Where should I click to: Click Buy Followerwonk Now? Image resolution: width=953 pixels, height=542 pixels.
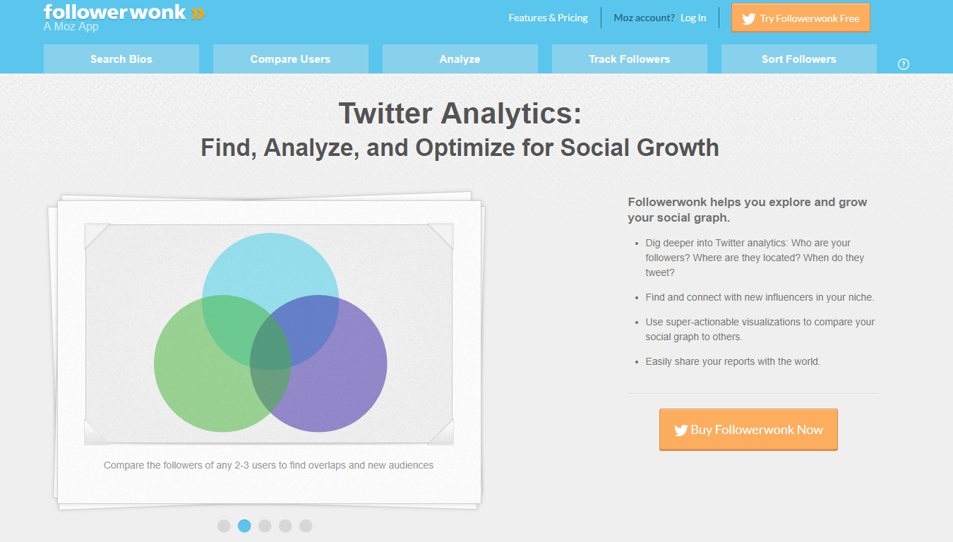[x=748, y=429]
